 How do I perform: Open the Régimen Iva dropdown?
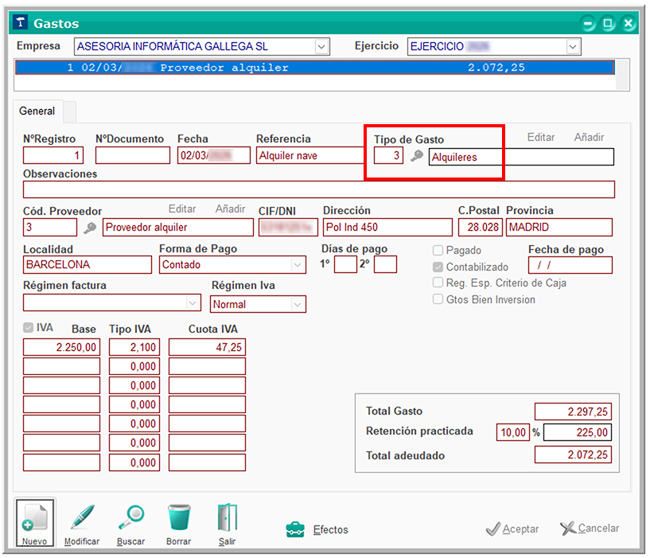(298, 304)
